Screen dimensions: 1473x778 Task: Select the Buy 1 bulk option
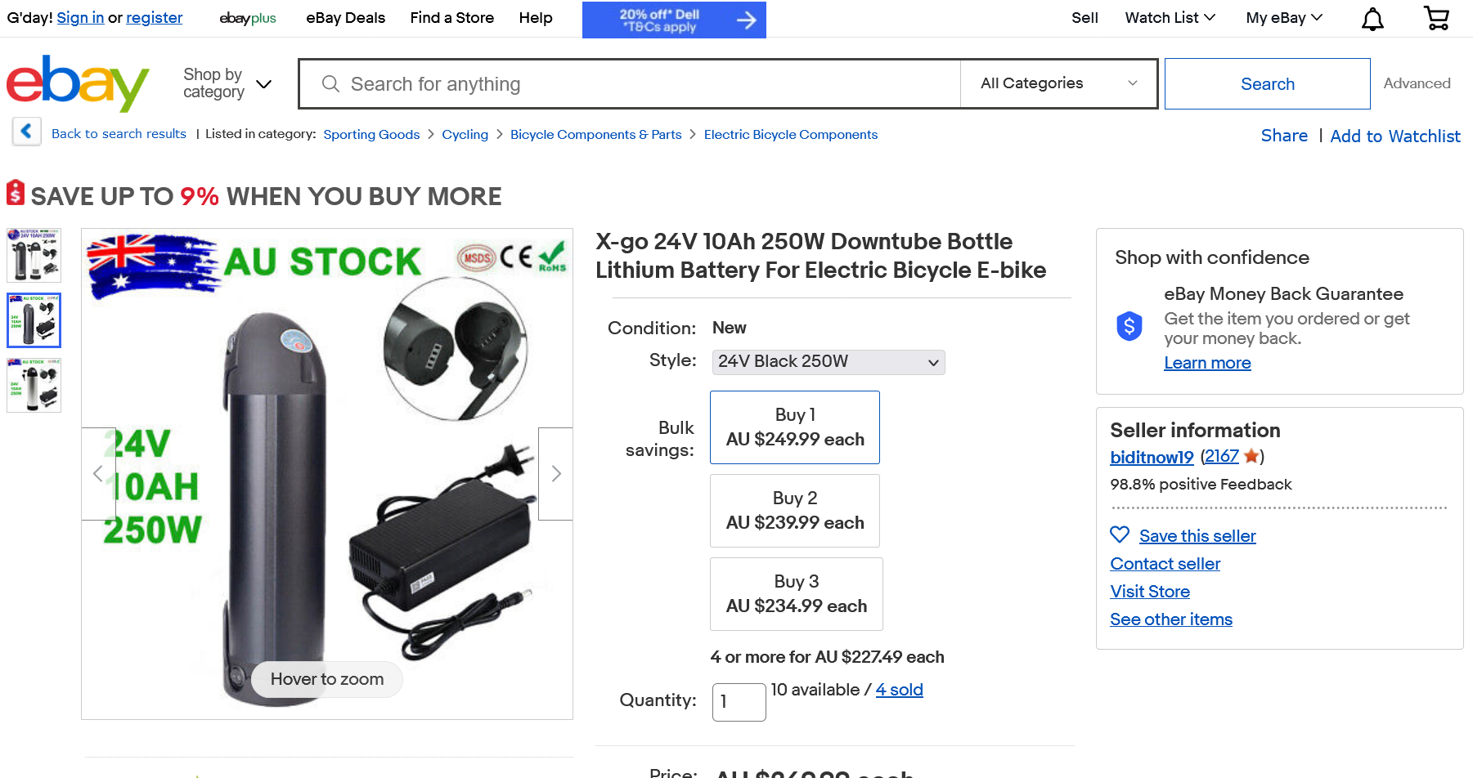pyautogui.click(x=794, y=427)
